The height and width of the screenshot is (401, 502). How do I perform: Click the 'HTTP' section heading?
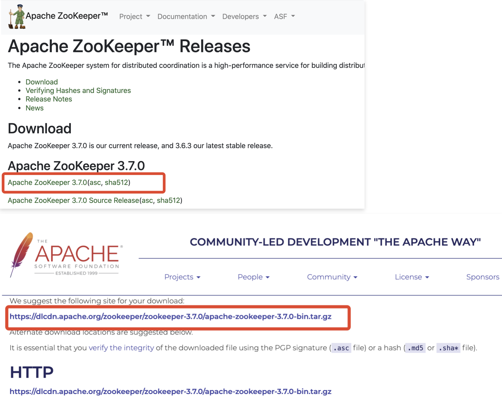pyautogui.click(x=32, y=372)
